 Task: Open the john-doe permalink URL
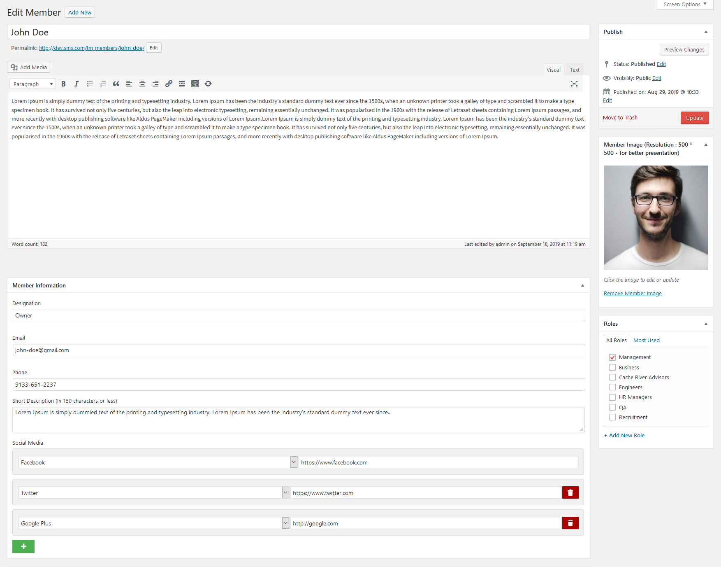pos(92,48)
